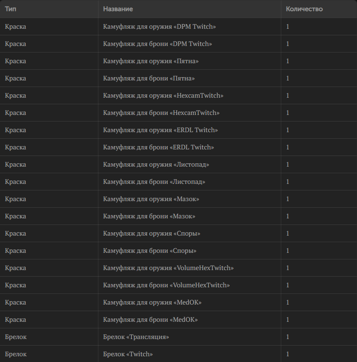
Task: Click Камуфляж для оружия «MedOK» name
Action: click(x=152, y=302)
